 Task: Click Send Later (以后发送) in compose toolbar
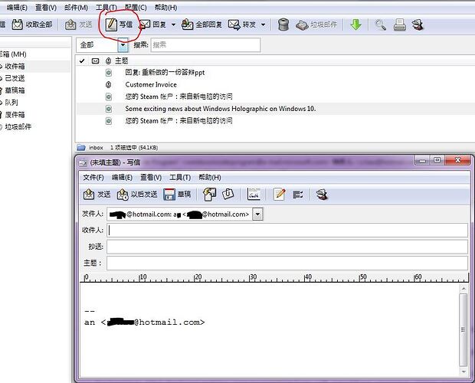[x=137, y=195]
